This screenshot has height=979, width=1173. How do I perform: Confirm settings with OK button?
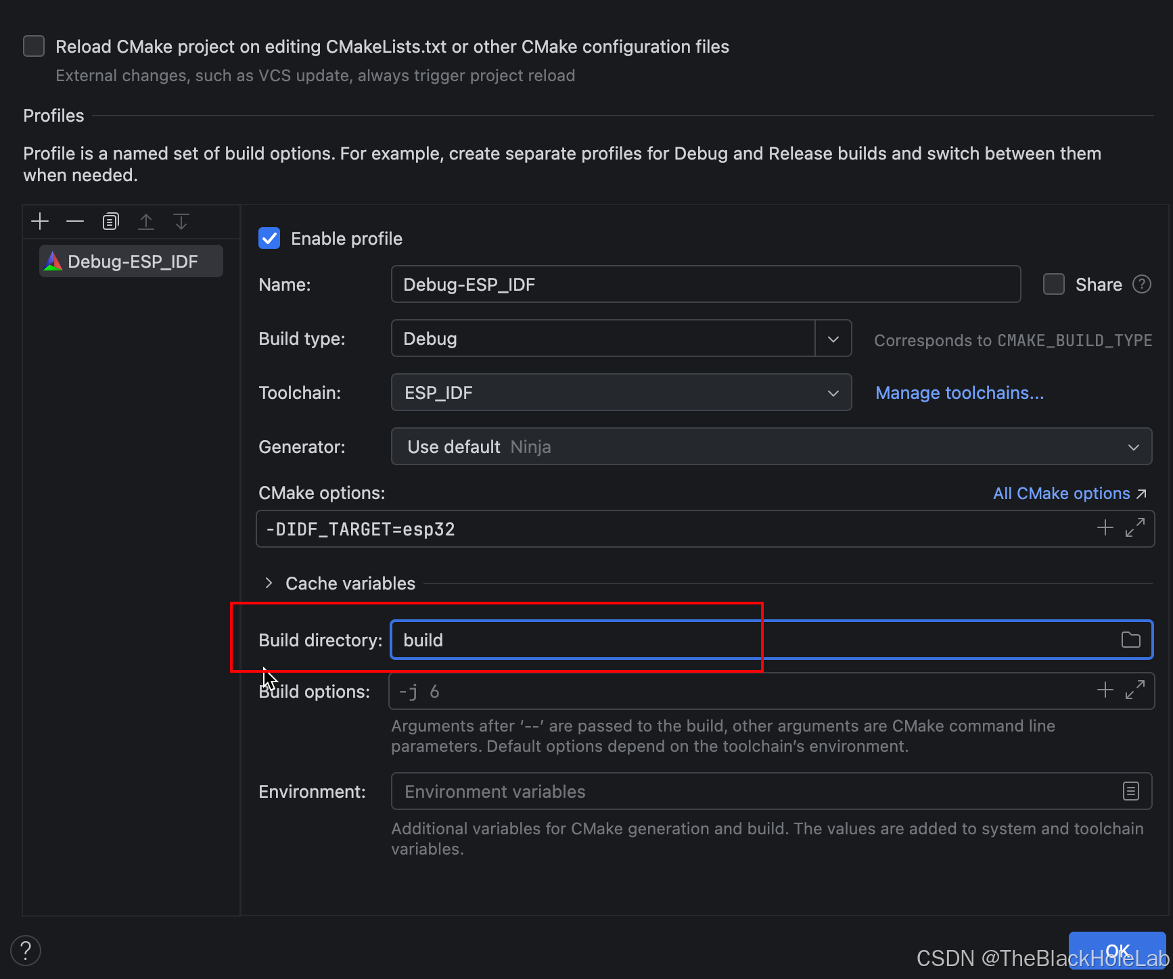(x=1117, y=951)
